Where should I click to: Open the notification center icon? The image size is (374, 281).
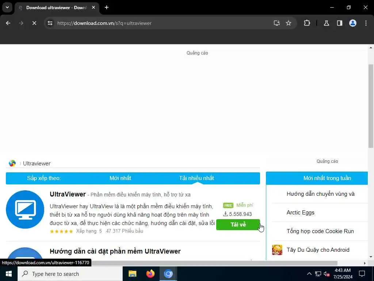pyautogui.click(x=362, y=274)
